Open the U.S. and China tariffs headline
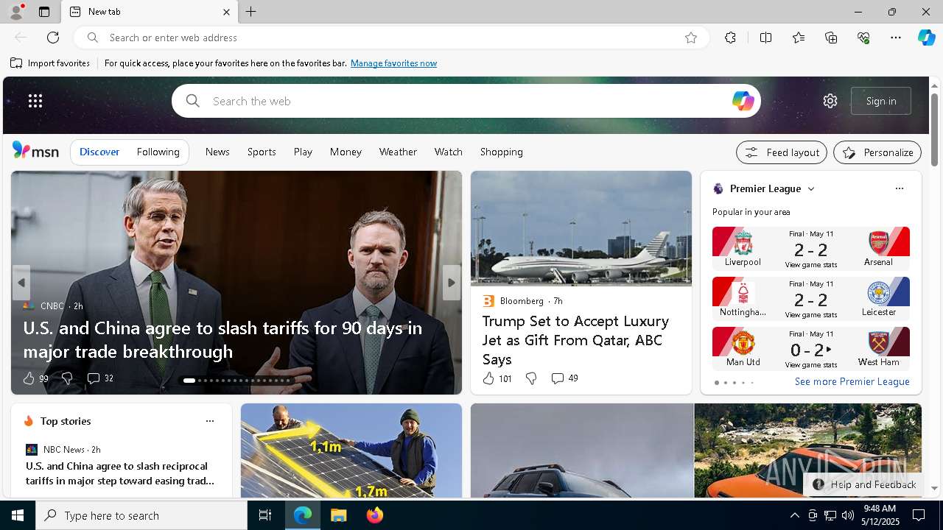943x530 pixels. [x=222, y=339]
